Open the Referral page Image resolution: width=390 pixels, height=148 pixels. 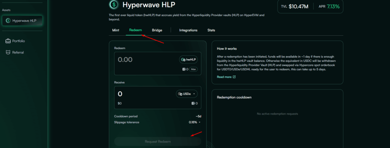(15, 52)
